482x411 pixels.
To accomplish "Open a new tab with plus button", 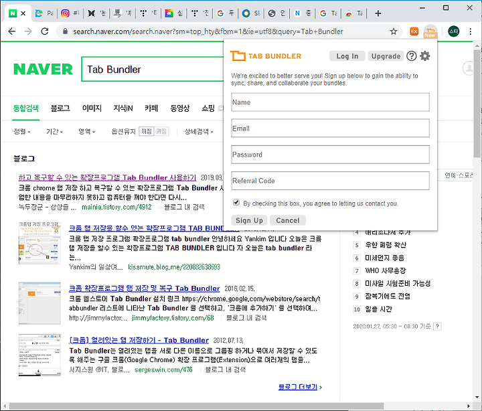I will tap(378, 13).
